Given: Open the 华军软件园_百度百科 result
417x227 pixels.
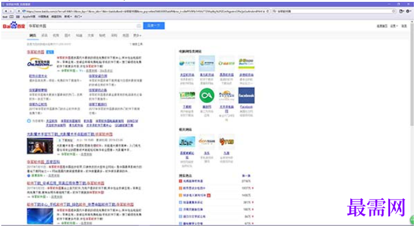Looking at the screenshot, I should (43, 162).
